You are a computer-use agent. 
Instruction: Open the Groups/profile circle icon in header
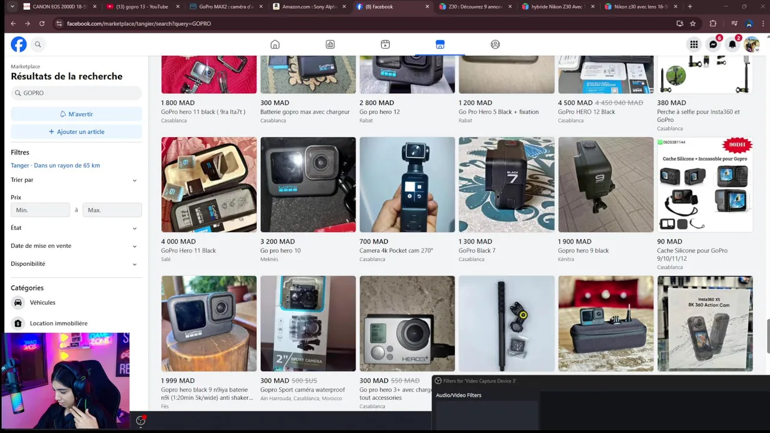click(495, 45)
